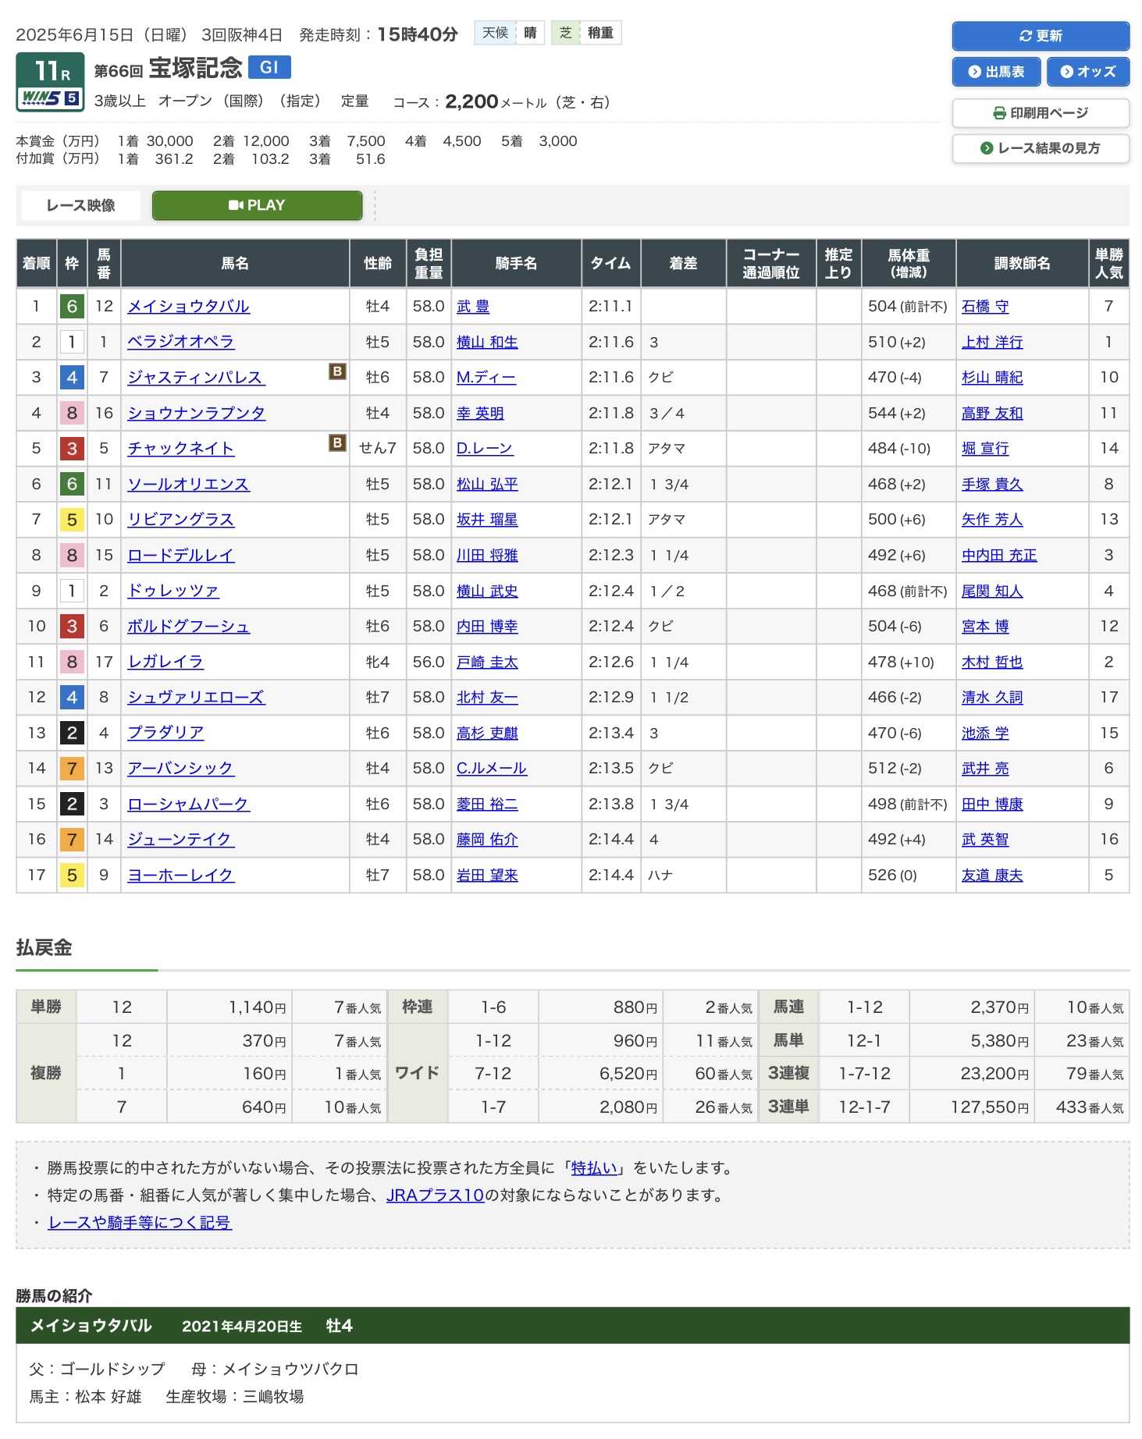Screen dimensions: 1142x1439
Task: Open horse メイショウタバル in results table
Action: click(188, 307)
